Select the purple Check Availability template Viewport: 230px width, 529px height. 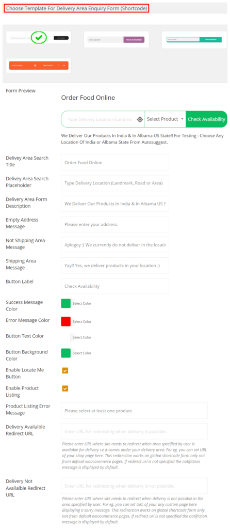click(116, 40)
